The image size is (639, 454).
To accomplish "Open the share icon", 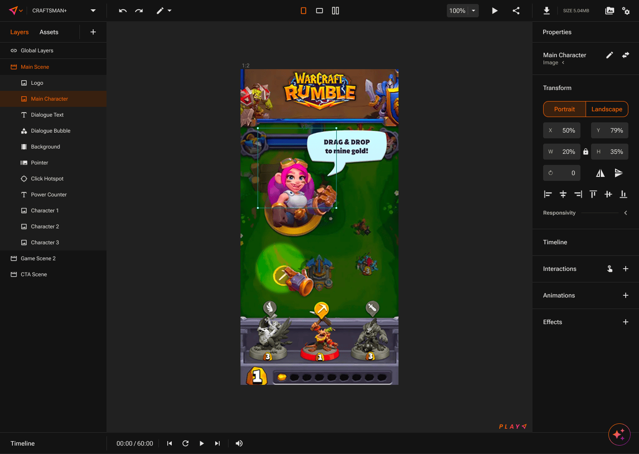I will coord(516,11).
